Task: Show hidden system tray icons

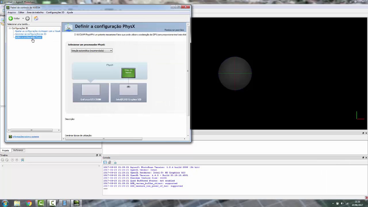Action: (333, 204)
